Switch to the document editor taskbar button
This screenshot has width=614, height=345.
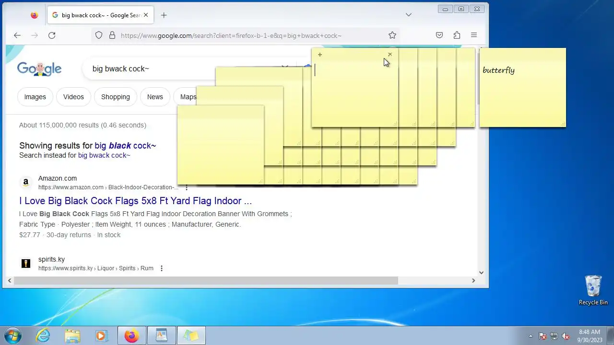click(x=162, y=336)
